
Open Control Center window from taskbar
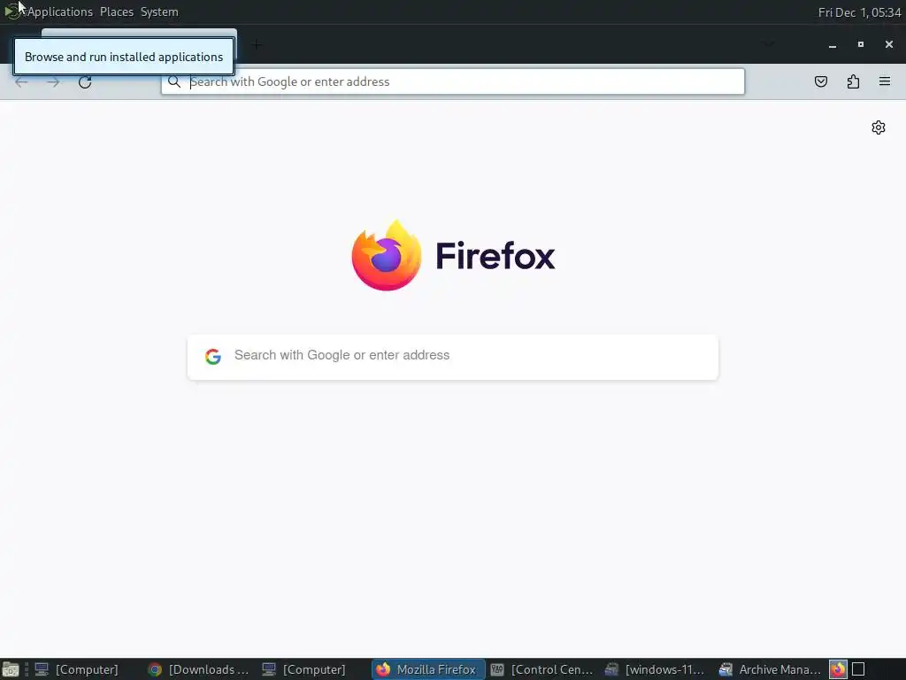(x=542, y=669)
